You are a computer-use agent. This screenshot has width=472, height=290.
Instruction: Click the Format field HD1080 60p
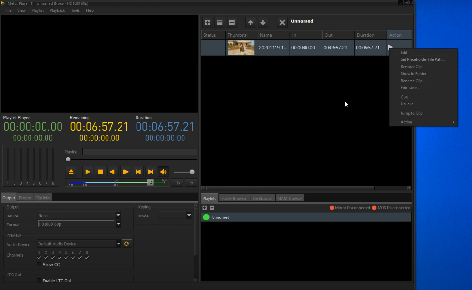click(76, 224)
